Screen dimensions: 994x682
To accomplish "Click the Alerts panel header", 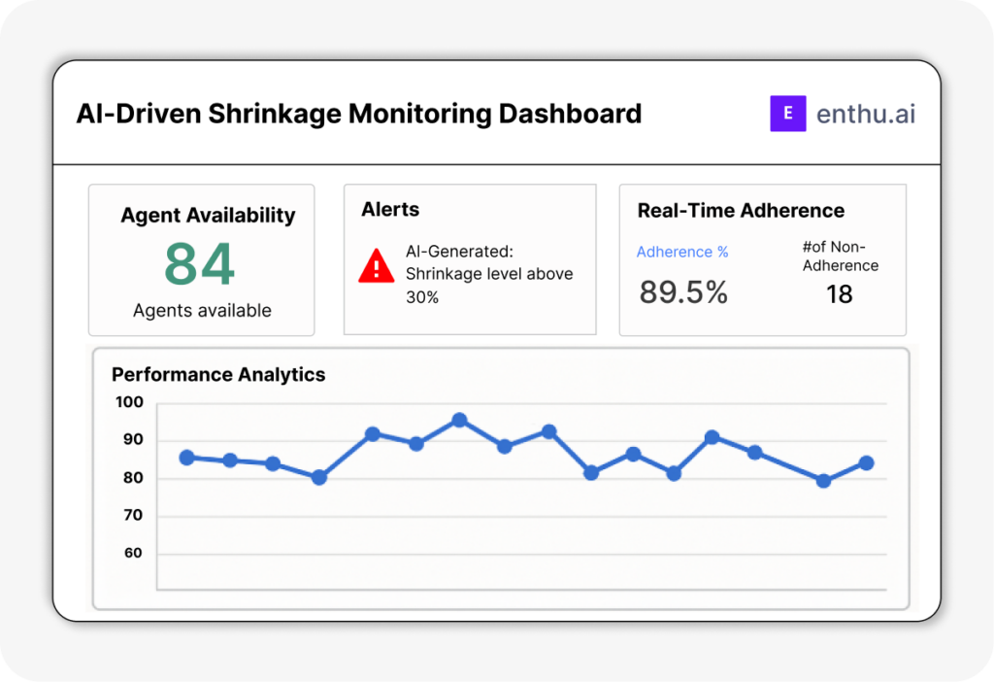I will click(x=390, y=209).
